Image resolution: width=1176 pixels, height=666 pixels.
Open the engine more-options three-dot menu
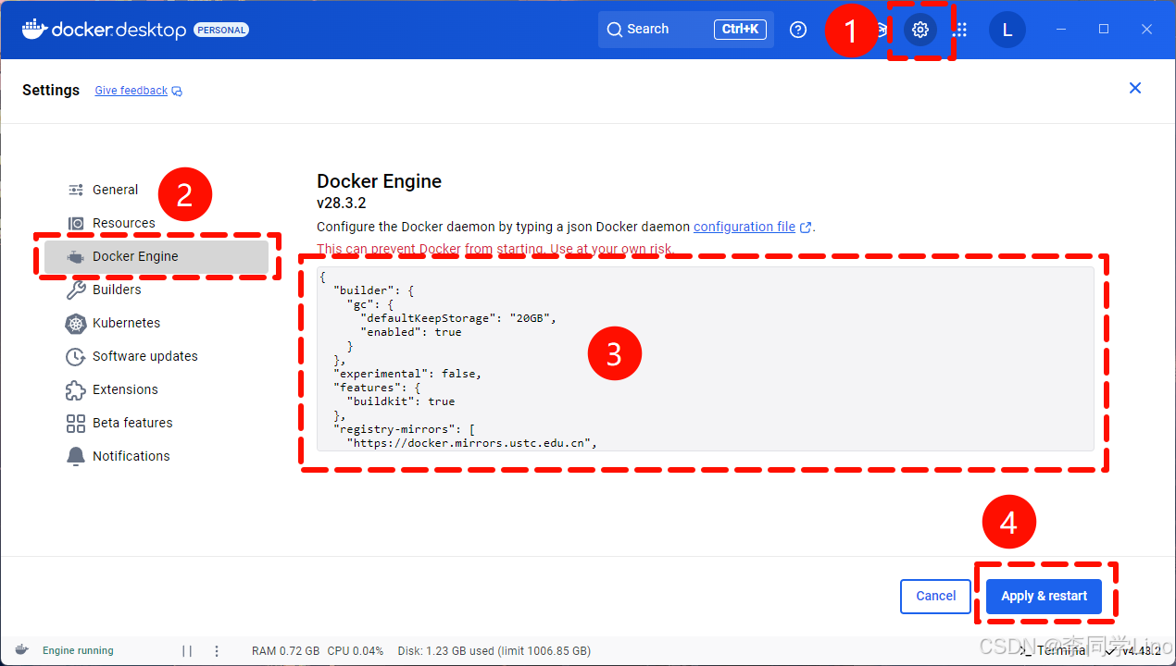(217, 651)
